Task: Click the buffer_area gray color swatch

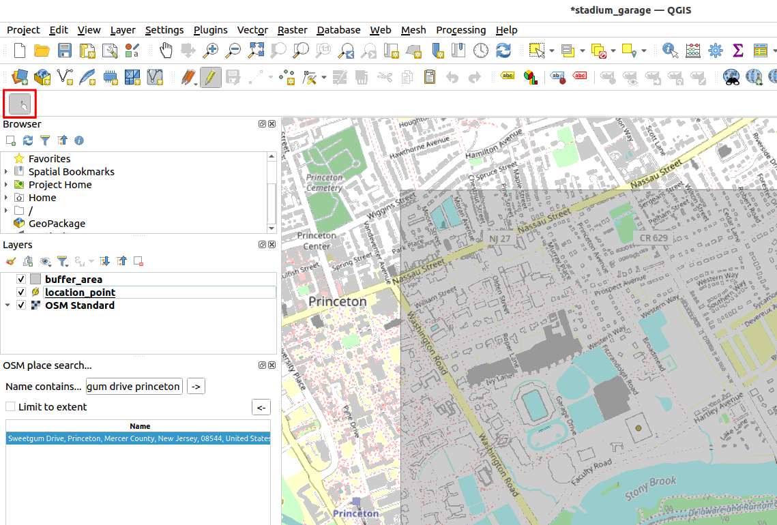Action: click(x=35, y=280)
